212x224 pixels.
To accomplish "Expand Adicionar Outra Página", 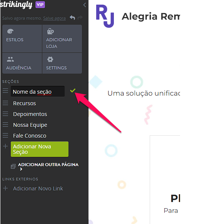I will click(x=48, y=167).
